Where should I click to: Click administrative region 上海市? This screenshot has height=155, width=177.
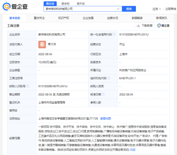(x=123, y=54)
